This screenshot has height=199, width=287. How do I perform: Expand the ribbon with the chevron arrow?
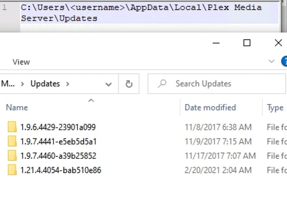(x=272, y=61)
